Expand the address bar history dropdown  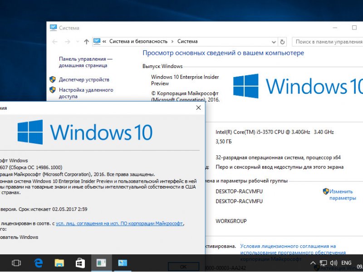(274, 42)
